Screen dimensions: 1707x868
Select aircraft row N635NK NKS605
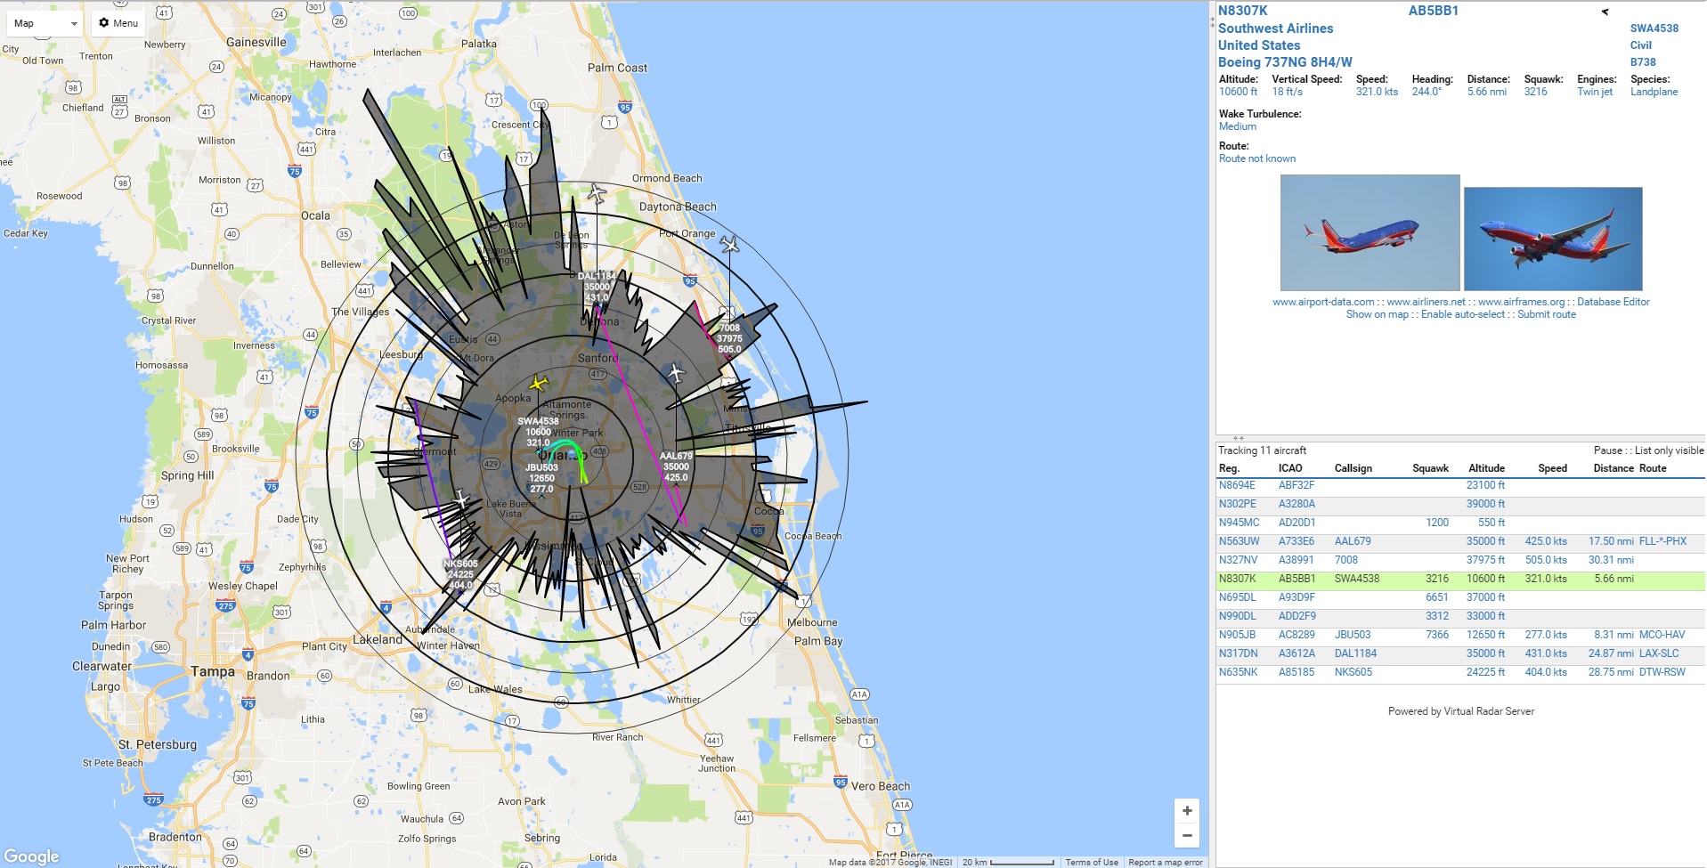point(1461,673)
